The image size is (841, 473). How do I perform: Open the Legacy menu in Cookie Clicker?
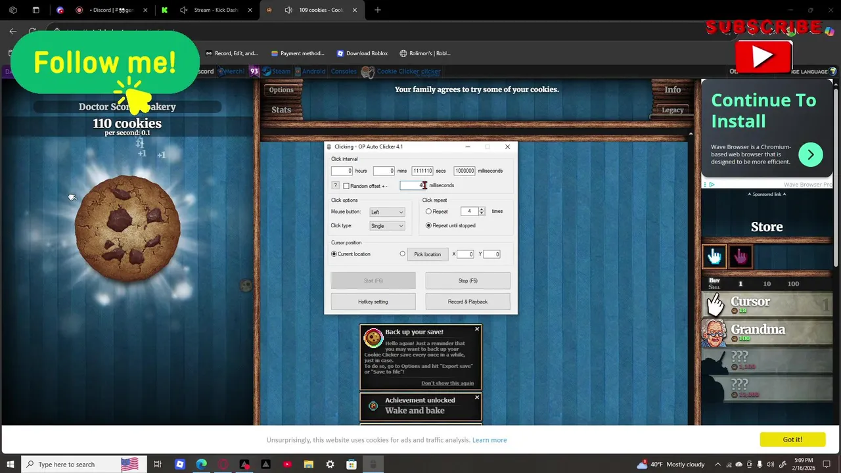pyautogui.click(x=673, y=110)
